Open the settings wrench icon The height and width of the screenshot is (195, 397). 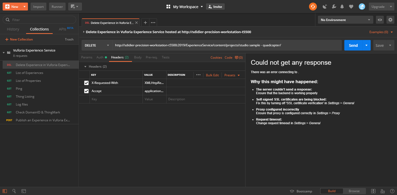point(333,7)
